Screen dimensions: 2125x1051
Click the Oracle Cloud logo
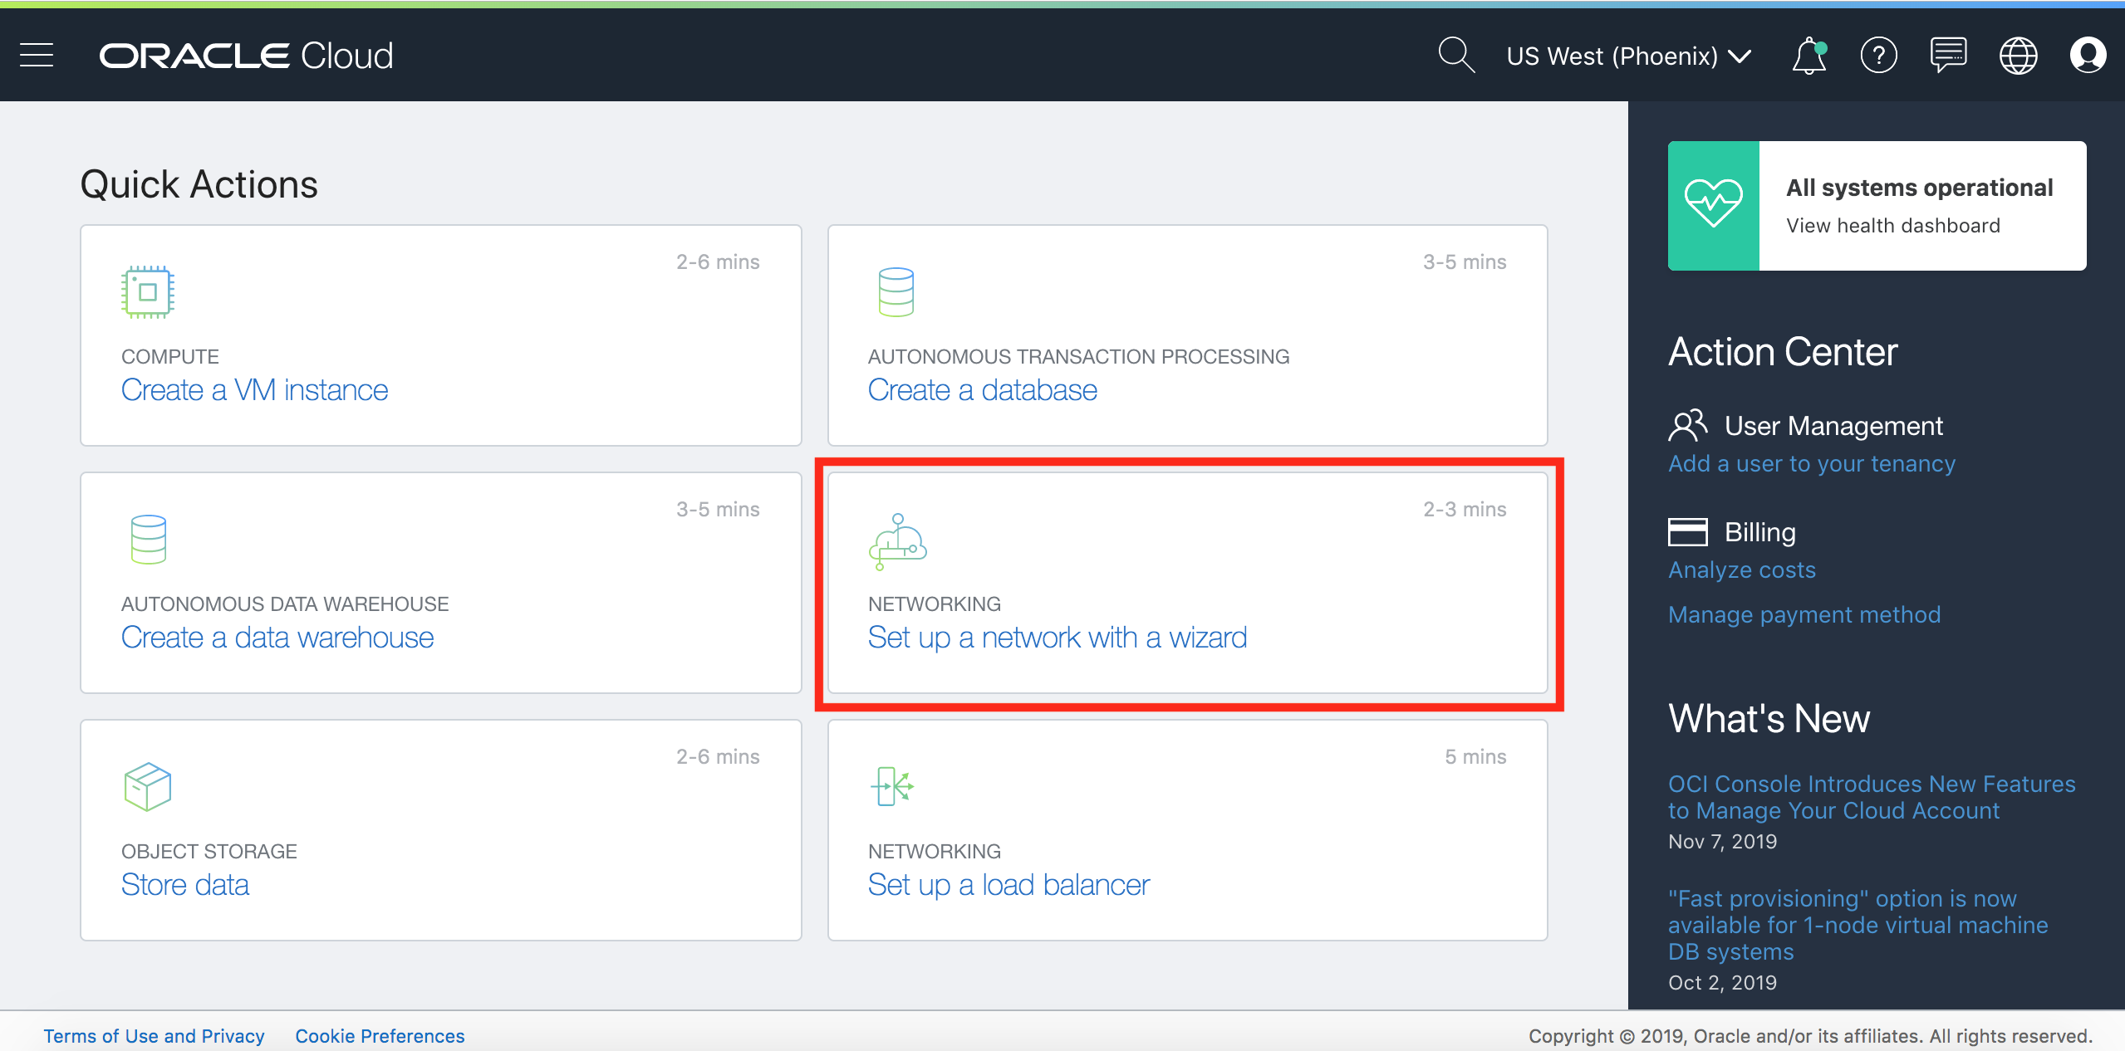click(x=246, y=56)
